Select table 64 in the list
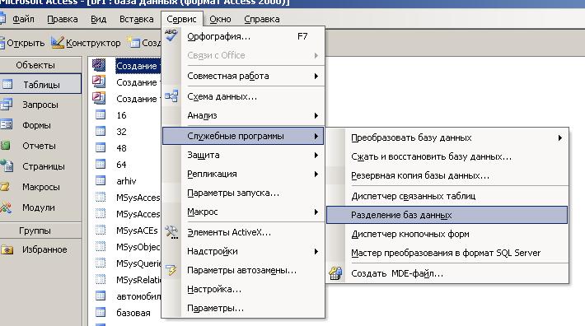This screenshot has width=585, height=326. 121,165
